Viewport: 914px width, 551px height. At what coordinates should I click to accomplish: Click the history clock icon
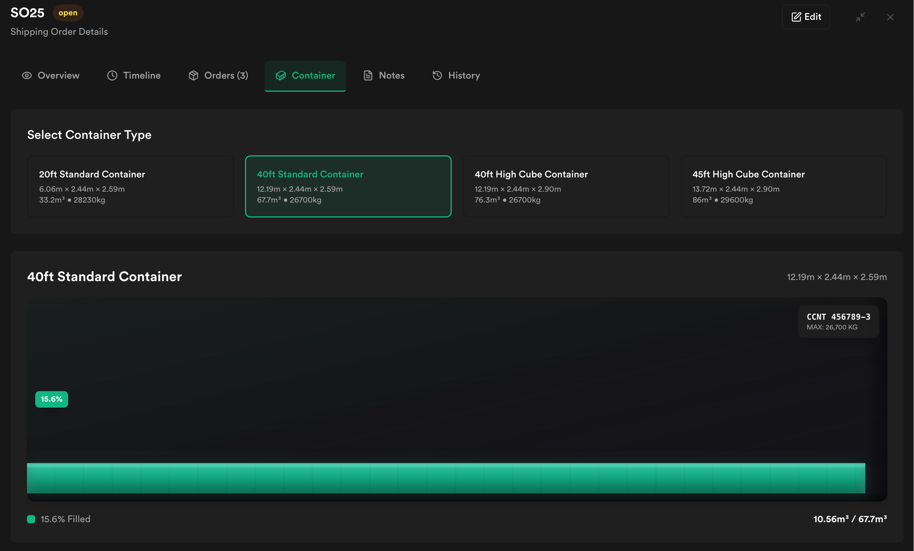click(437, 76)
